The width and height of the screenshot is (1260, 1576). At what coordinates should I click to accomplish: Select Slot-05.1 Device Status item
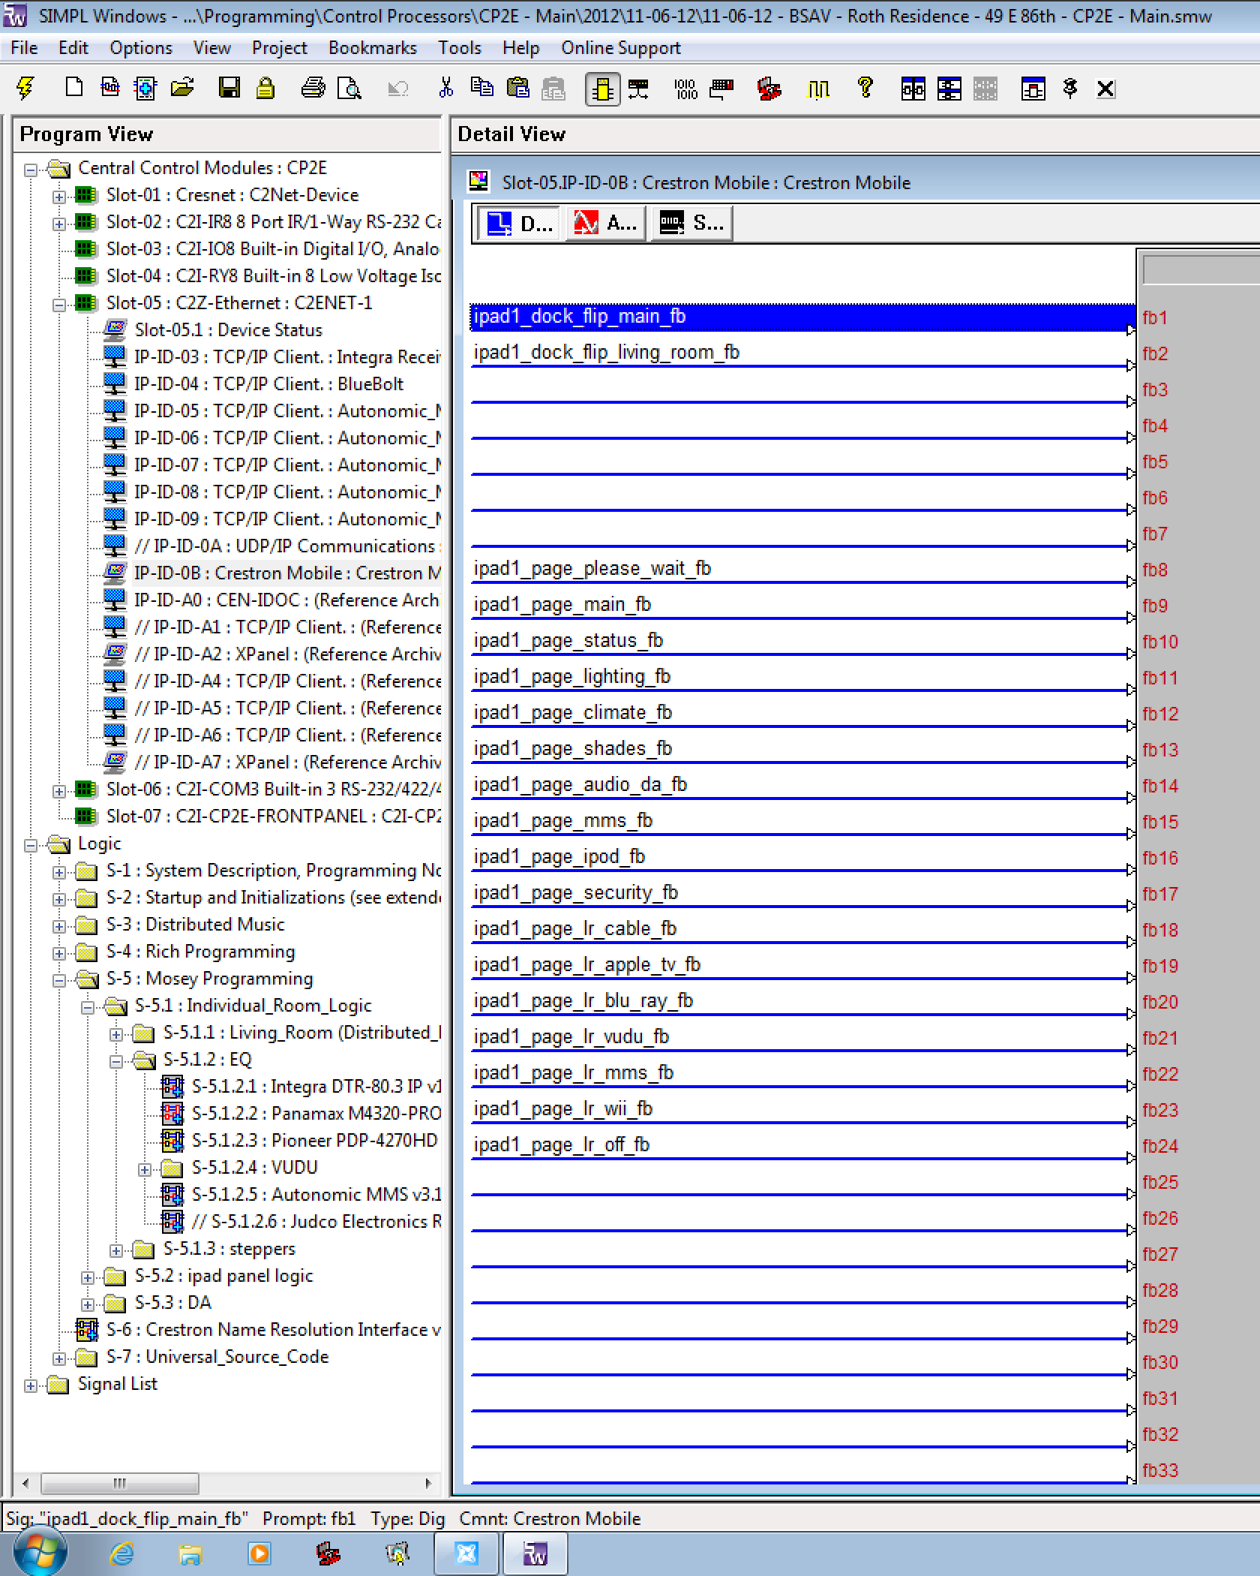coord(228,330)
